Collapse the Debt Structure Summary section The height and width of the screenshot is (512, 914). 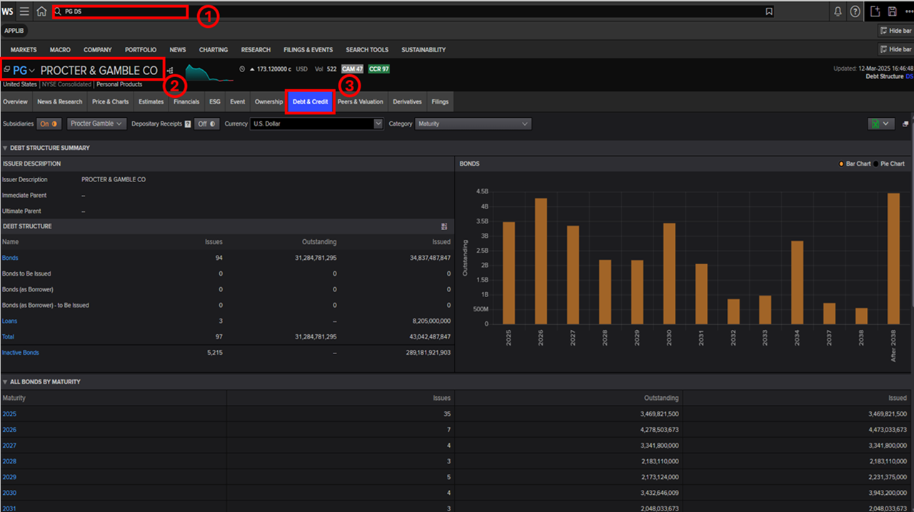(x=6, y=148)
